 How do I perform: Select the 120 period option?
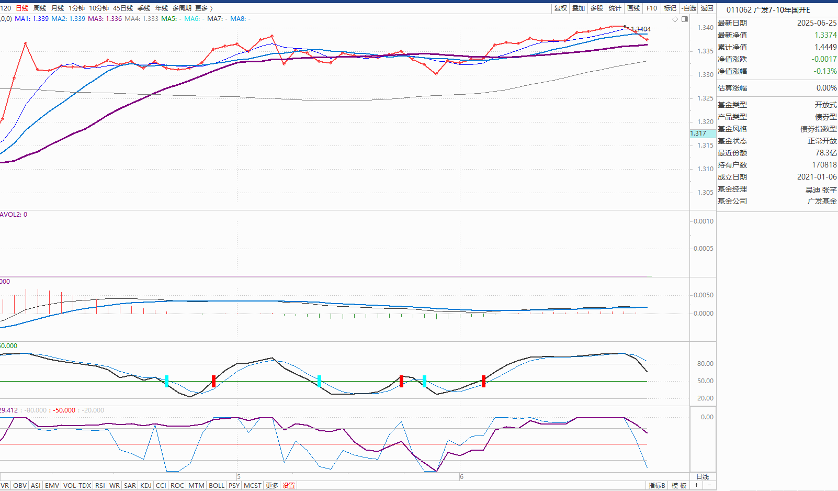(x=6, y=8)
